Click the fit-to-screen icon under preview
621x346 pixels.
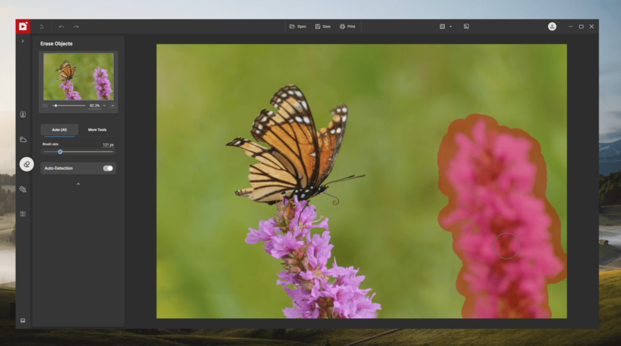[x=45, y=105]
